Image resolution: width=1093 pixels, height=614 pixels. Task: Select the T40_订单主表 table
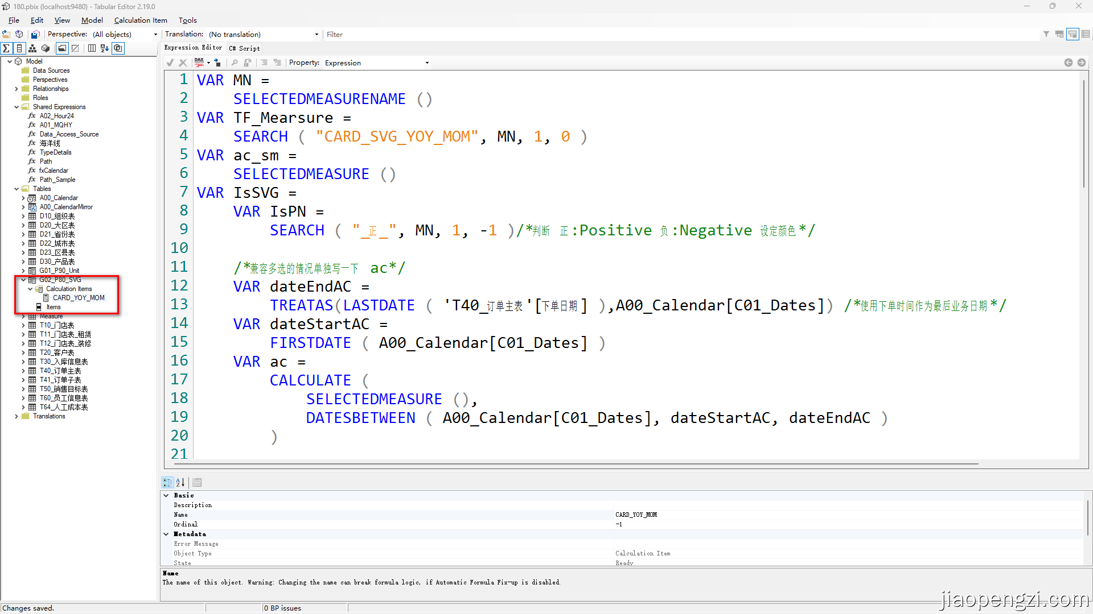pos(60,371)
